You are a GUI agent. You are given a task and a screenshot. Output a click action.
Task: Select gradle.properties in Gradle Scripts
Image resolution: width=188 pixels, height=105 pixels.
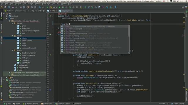click(17, 92)
